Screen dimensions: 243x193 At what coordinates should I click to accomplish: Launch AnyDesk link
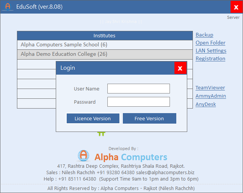click(x=206, y=104)
